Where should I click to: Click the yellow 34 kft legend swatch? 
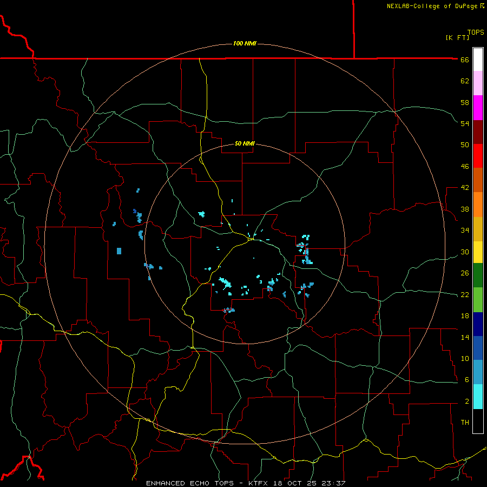478,252
